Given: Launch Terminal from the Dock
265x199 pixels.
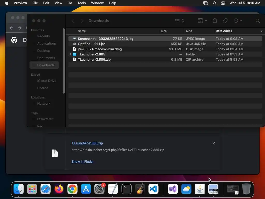Looking at the screenshot, I should tap(126, 189).
